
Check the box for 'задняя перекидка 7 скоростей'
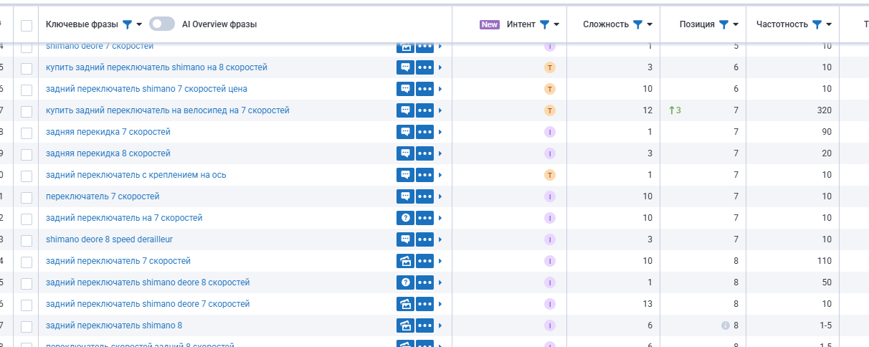(x=27, y=133)
